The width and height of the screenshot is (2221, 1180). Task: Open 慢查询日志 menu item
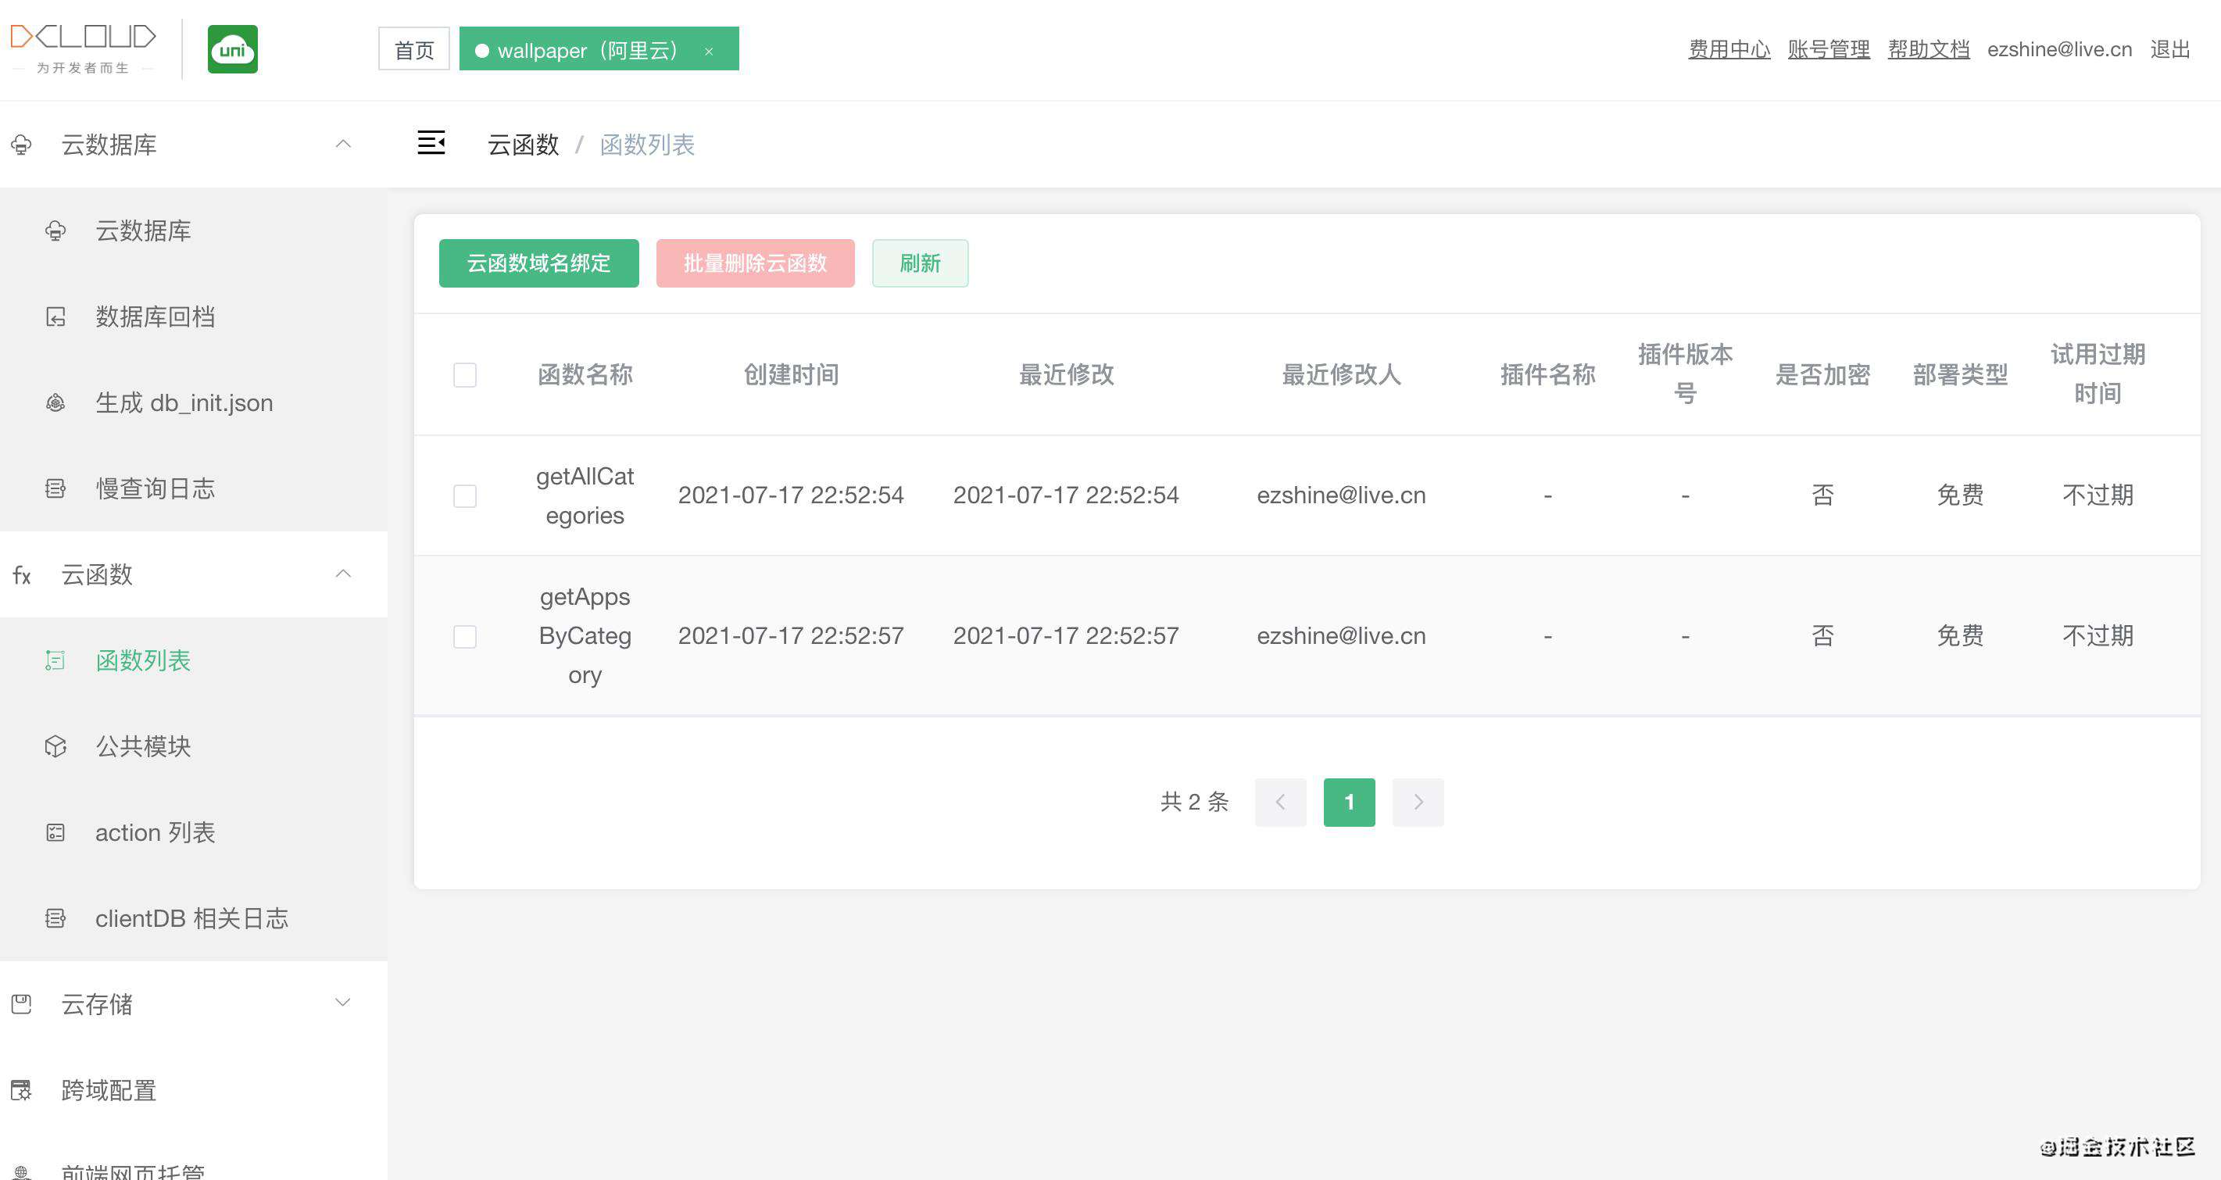point(193,488)
